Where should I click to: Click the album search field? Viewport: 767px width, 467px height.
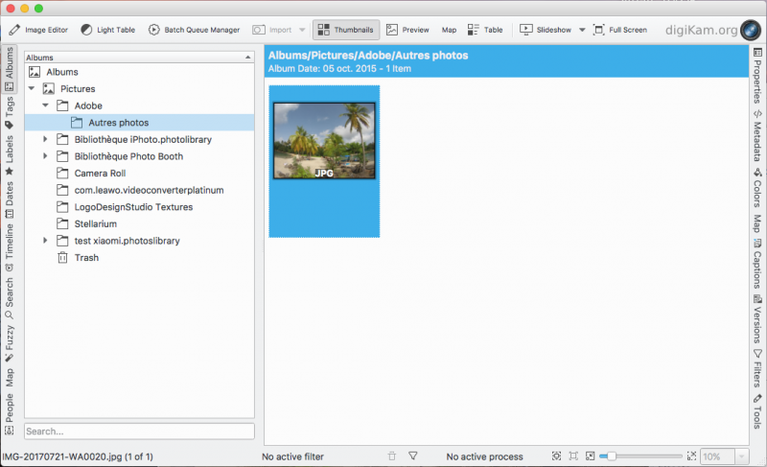coord(139,431)
